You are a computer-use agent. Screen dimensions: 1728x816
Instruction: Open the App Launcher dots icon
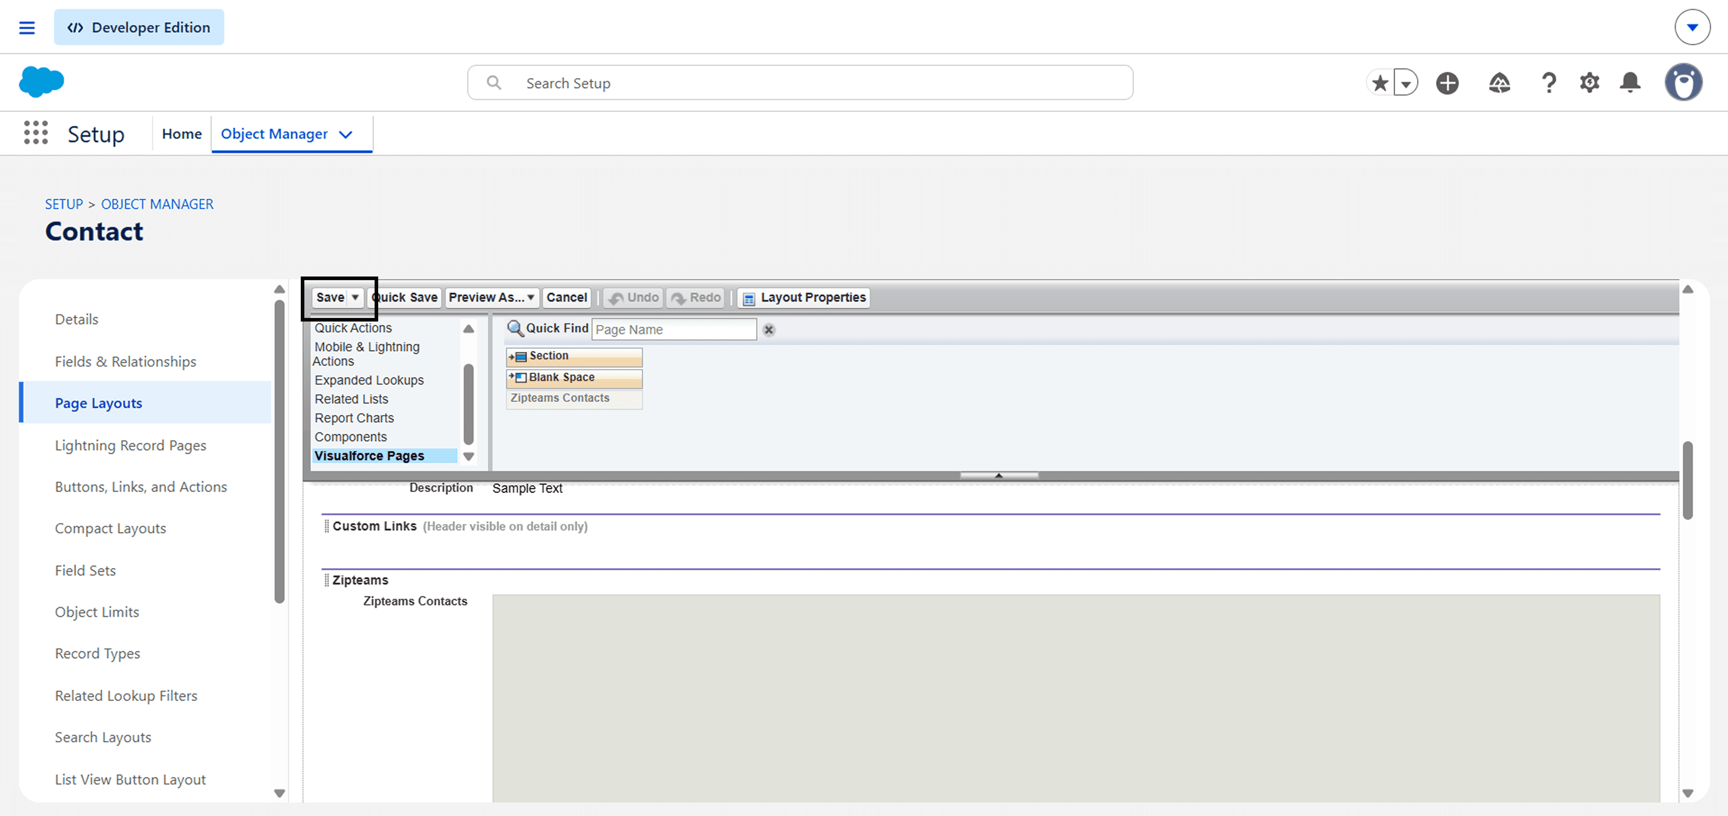pos(36,133)
